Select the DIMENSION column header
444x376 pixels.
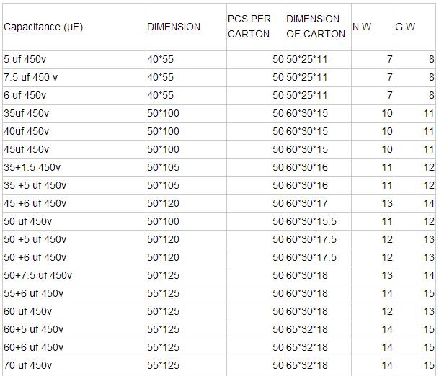(x=186, y=27)
